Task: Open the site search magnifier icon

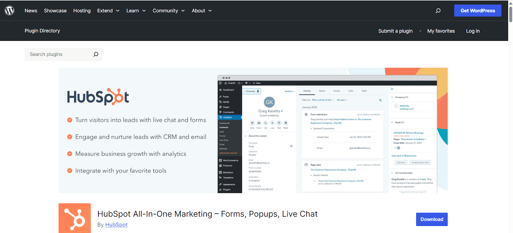Action: click(x=438, y=11)
